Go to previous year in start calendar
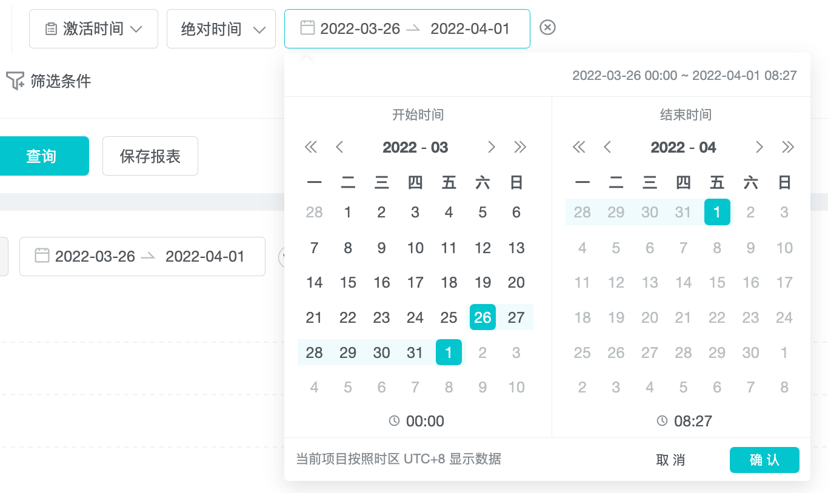This screenshot has height=493, width=828. (311, 147)
